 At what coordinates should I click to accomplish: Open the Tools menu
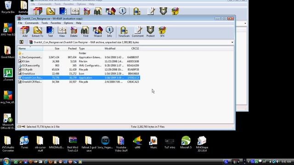(x=45, y=23)
